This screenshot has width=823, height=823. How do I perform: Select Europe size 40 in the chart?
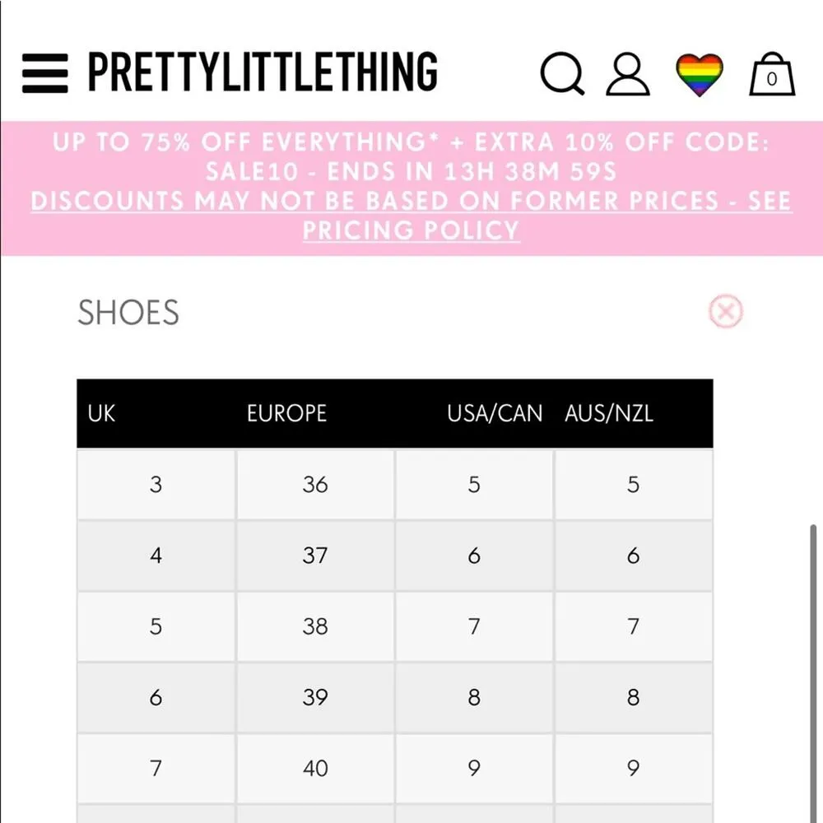(314, 768)
